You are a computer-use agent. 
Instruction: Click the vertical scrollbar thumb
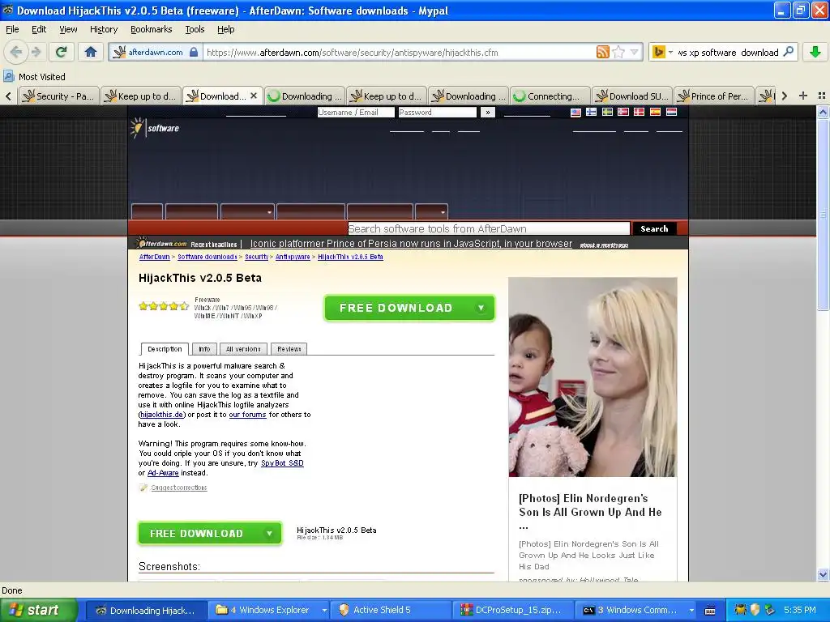click(823, 214)
